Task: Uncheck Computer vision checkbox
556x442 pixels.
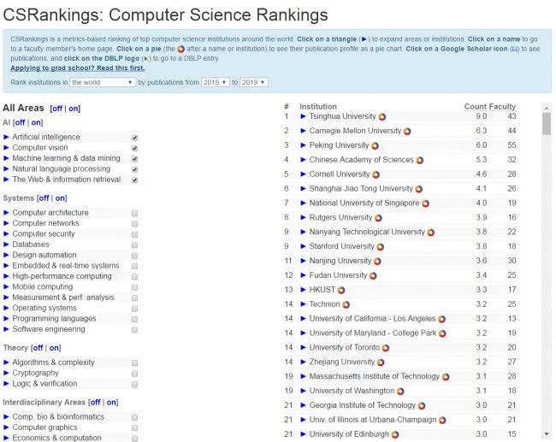Action: point(135,148)
